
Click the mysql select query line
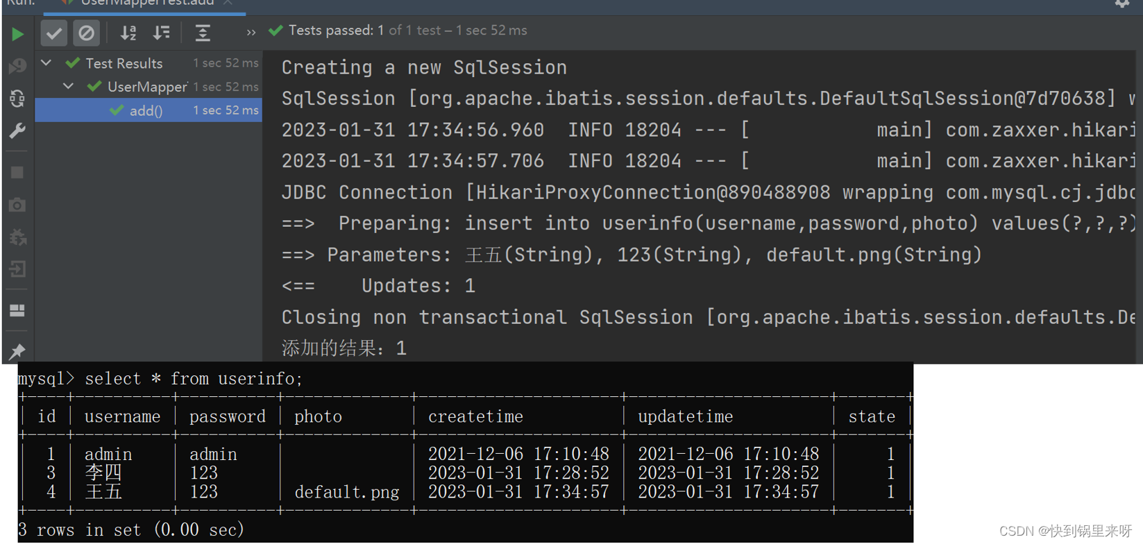tap(160, 379)
